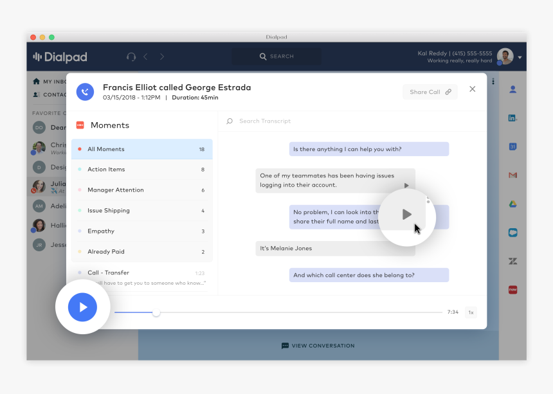Click the transcript search magnifier icon
Image resolution: width=553 pixels, height=394 pixels.
coord(230,121)
